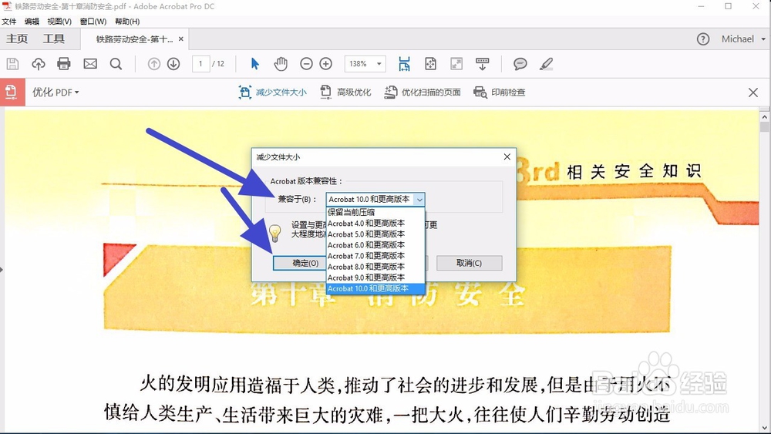Choose Acrobat 6.0 和更高版本

point(375,245)
